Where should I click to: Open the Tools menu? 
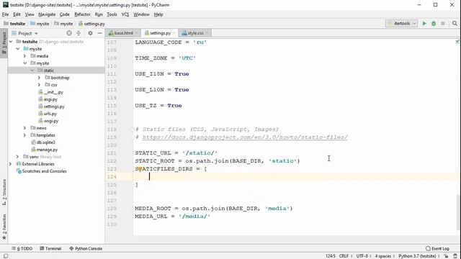[x=112, y=14]
